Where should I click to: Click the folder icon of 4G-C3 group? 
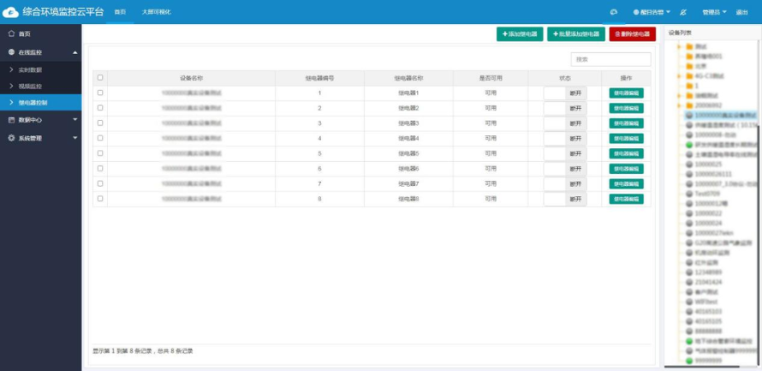pyautogui.click(x=688, y=76)
